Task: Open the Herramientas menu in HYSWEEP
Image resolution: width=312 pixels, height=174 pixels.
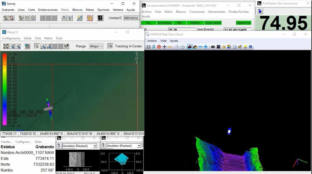Action: click(x=216, y=12)
